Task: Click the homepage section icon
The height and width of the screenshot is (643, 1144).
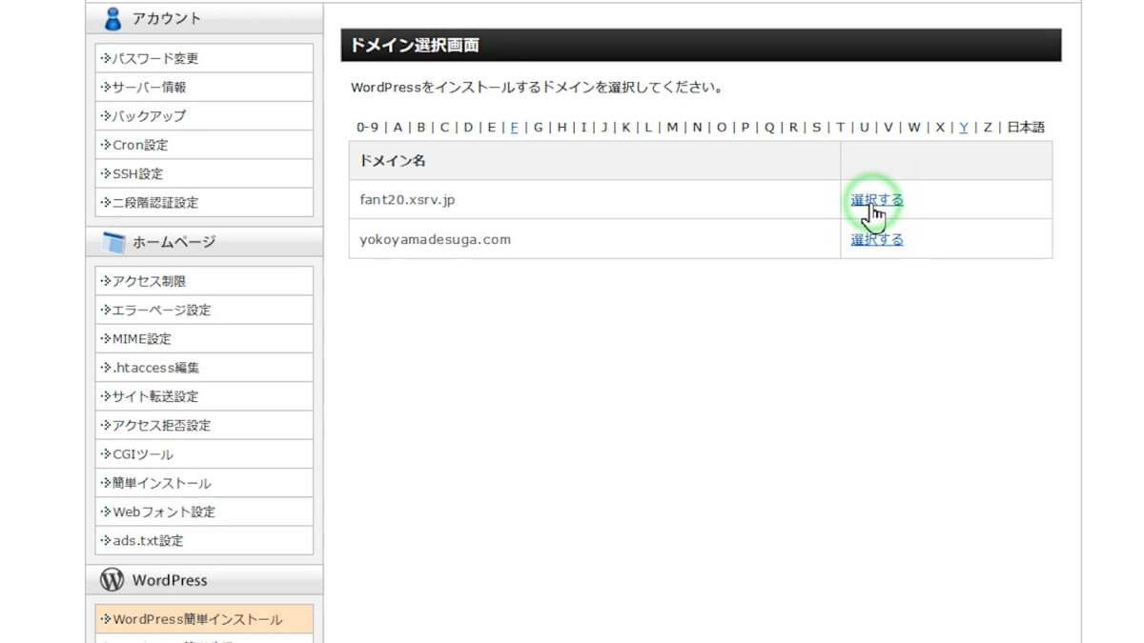Action: [x=113, y=242]
